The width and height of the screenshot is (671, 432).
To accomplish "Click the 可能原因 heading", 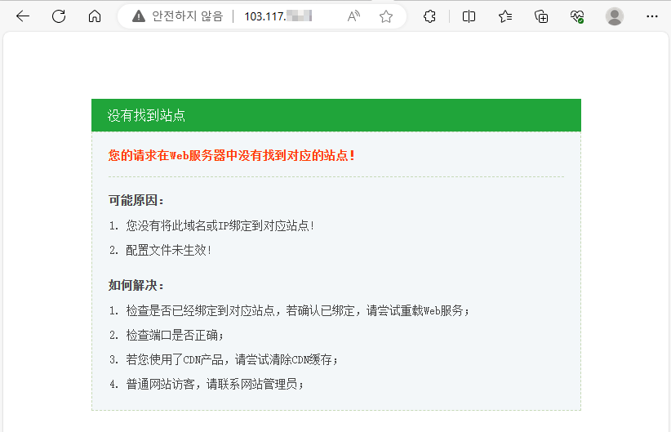I will click(136, 200).
